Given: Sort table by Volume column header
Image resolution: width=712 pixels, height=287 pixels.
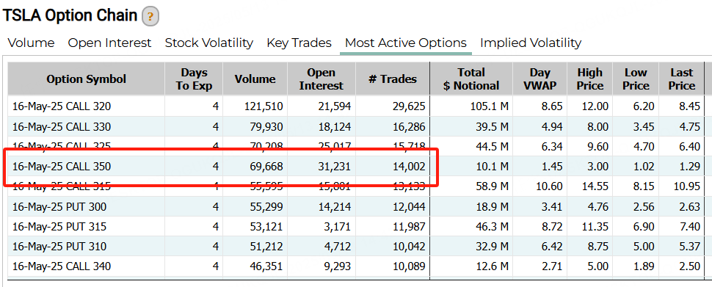Looking at the screenshot, I should 255,79.
